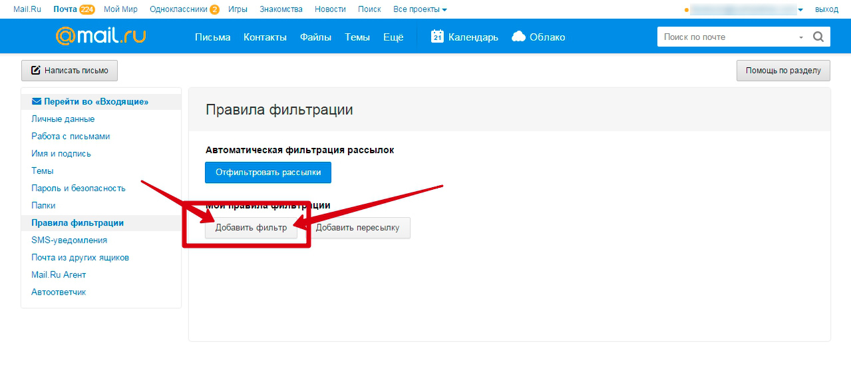Screen dimensions: 851x365
Task: Open the Файлы tab
Action: click(315, 37)
